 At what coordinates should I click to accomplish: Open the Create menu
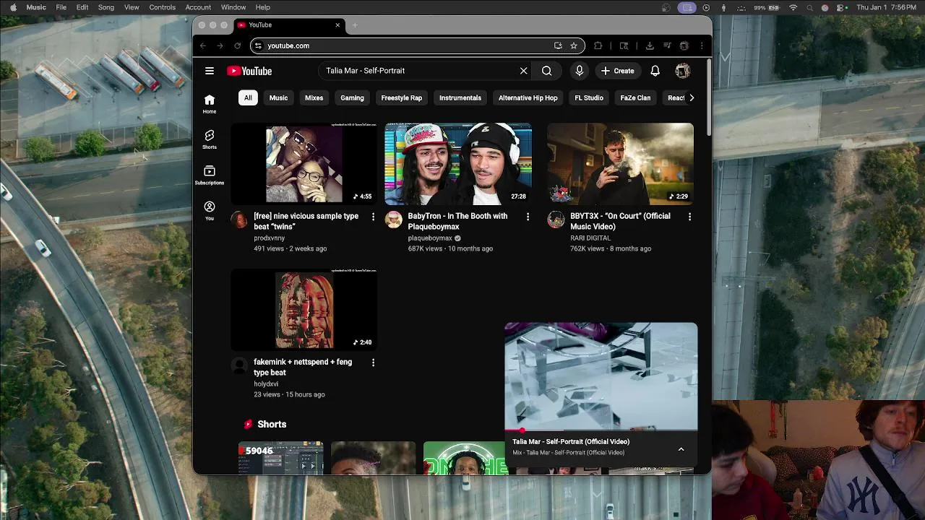click(x=617, y=71)
